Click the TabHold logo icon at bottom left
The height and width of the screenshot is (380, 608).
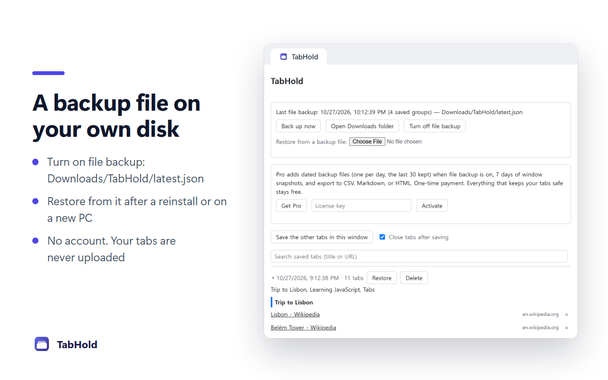click(42, 344)
